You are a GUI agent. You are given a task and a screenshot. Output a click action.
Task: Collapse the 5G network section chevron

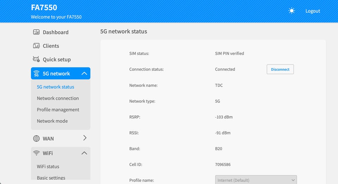coord(84,74)
